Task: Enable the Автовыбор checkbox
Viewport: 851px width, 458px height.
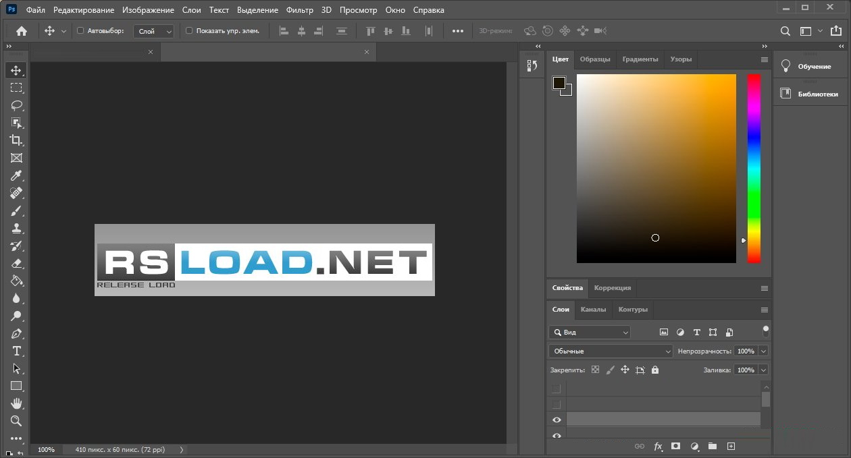Action: (81, 31)
